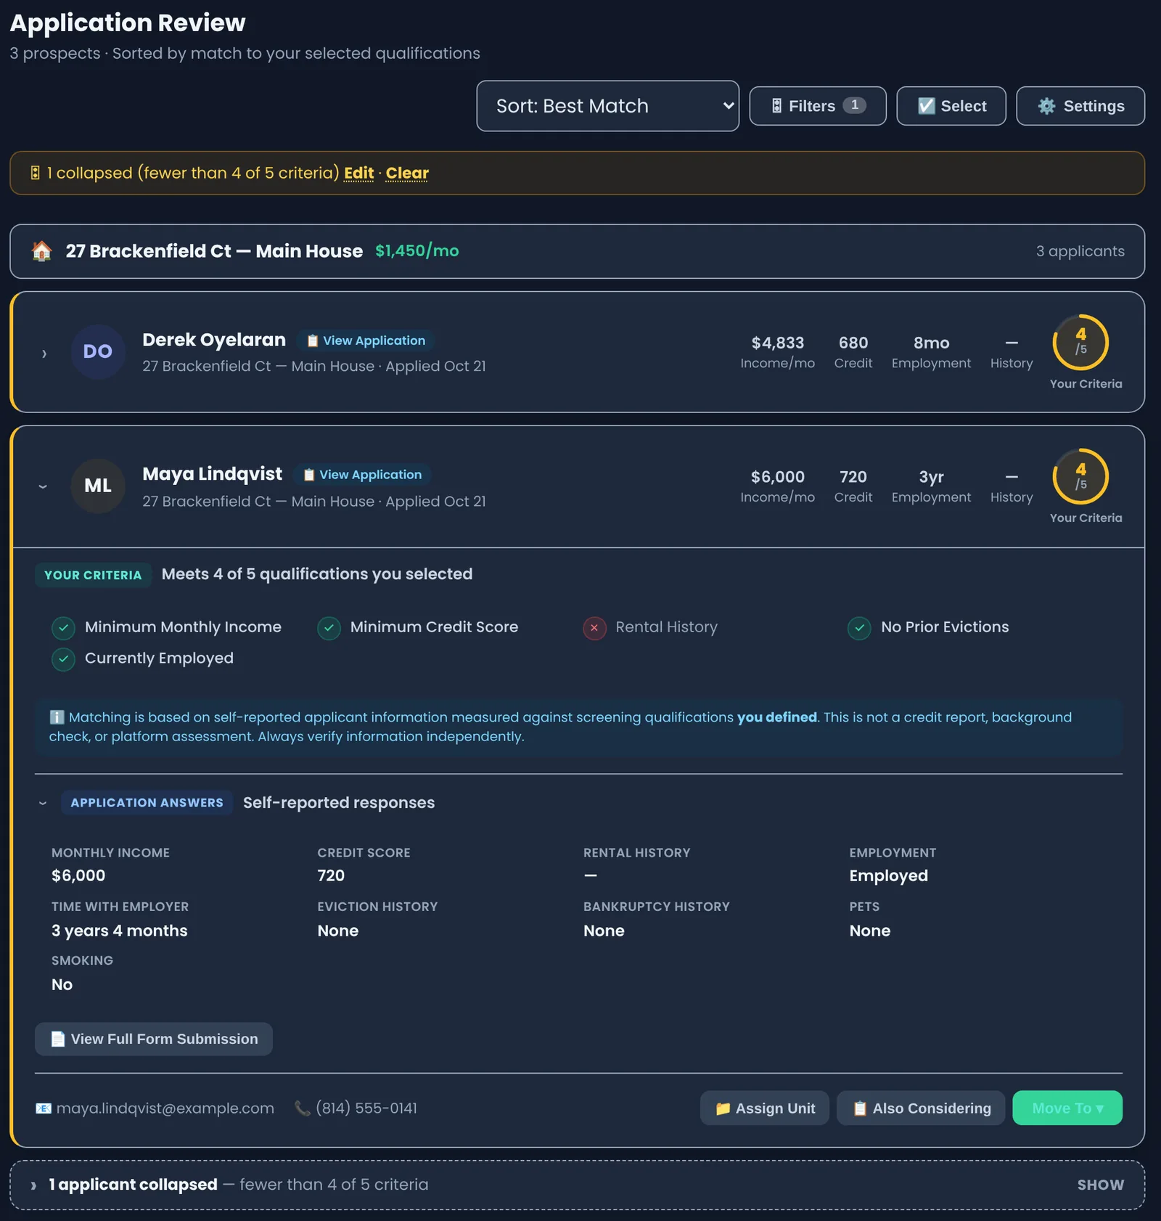Click Maya Lindqvist's 4/5 criteria score ring
Viewport: 1161px width, 1221px height.
click(1080, 476)
